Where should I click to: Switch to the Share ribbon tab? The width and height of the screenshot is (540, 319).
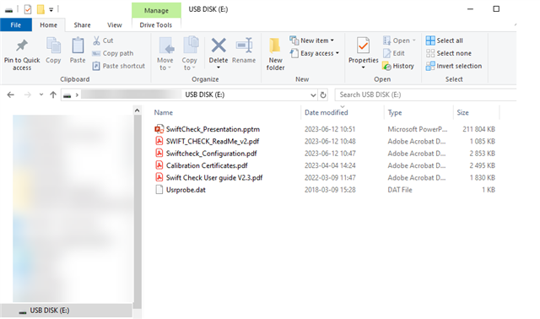pos(82,24)
